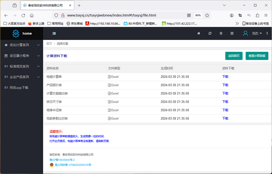Viewport: 272px width, 174px height.
Task: Open the http://101.42.222.17 bookmark
Action: click(180, 23)
